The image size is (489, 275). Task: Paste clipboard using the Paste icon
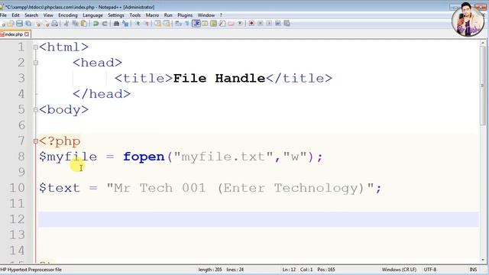click(84, 24)
